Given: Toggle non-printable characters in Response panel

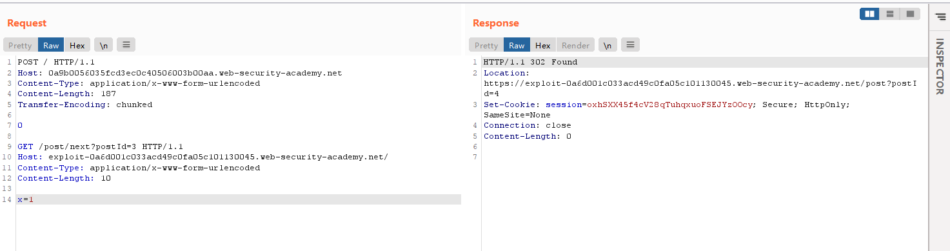Looking at the screenshot, I should point(608,45).
